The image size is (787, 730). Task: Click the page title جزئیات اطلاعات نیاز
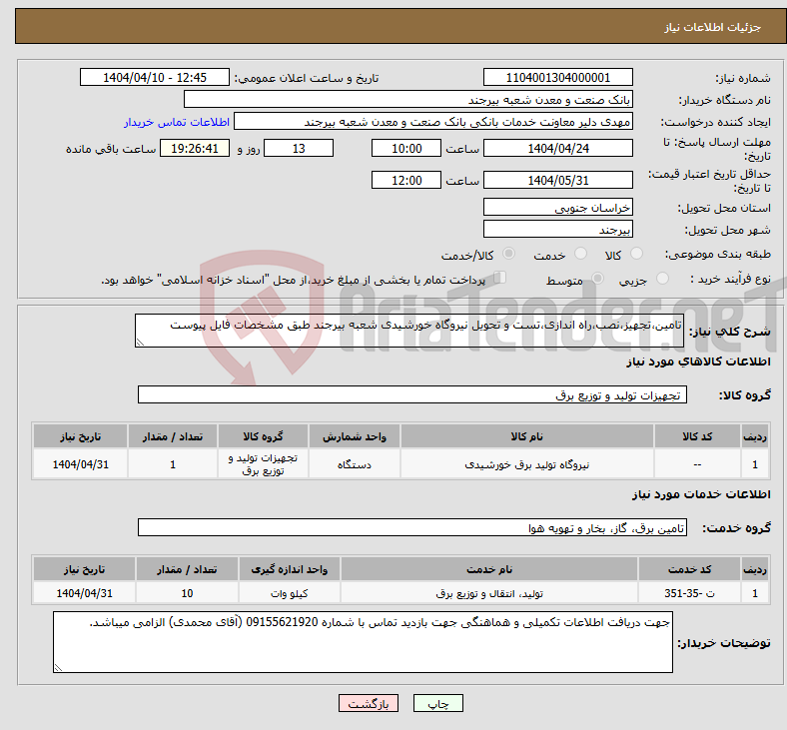pos(713,27)
